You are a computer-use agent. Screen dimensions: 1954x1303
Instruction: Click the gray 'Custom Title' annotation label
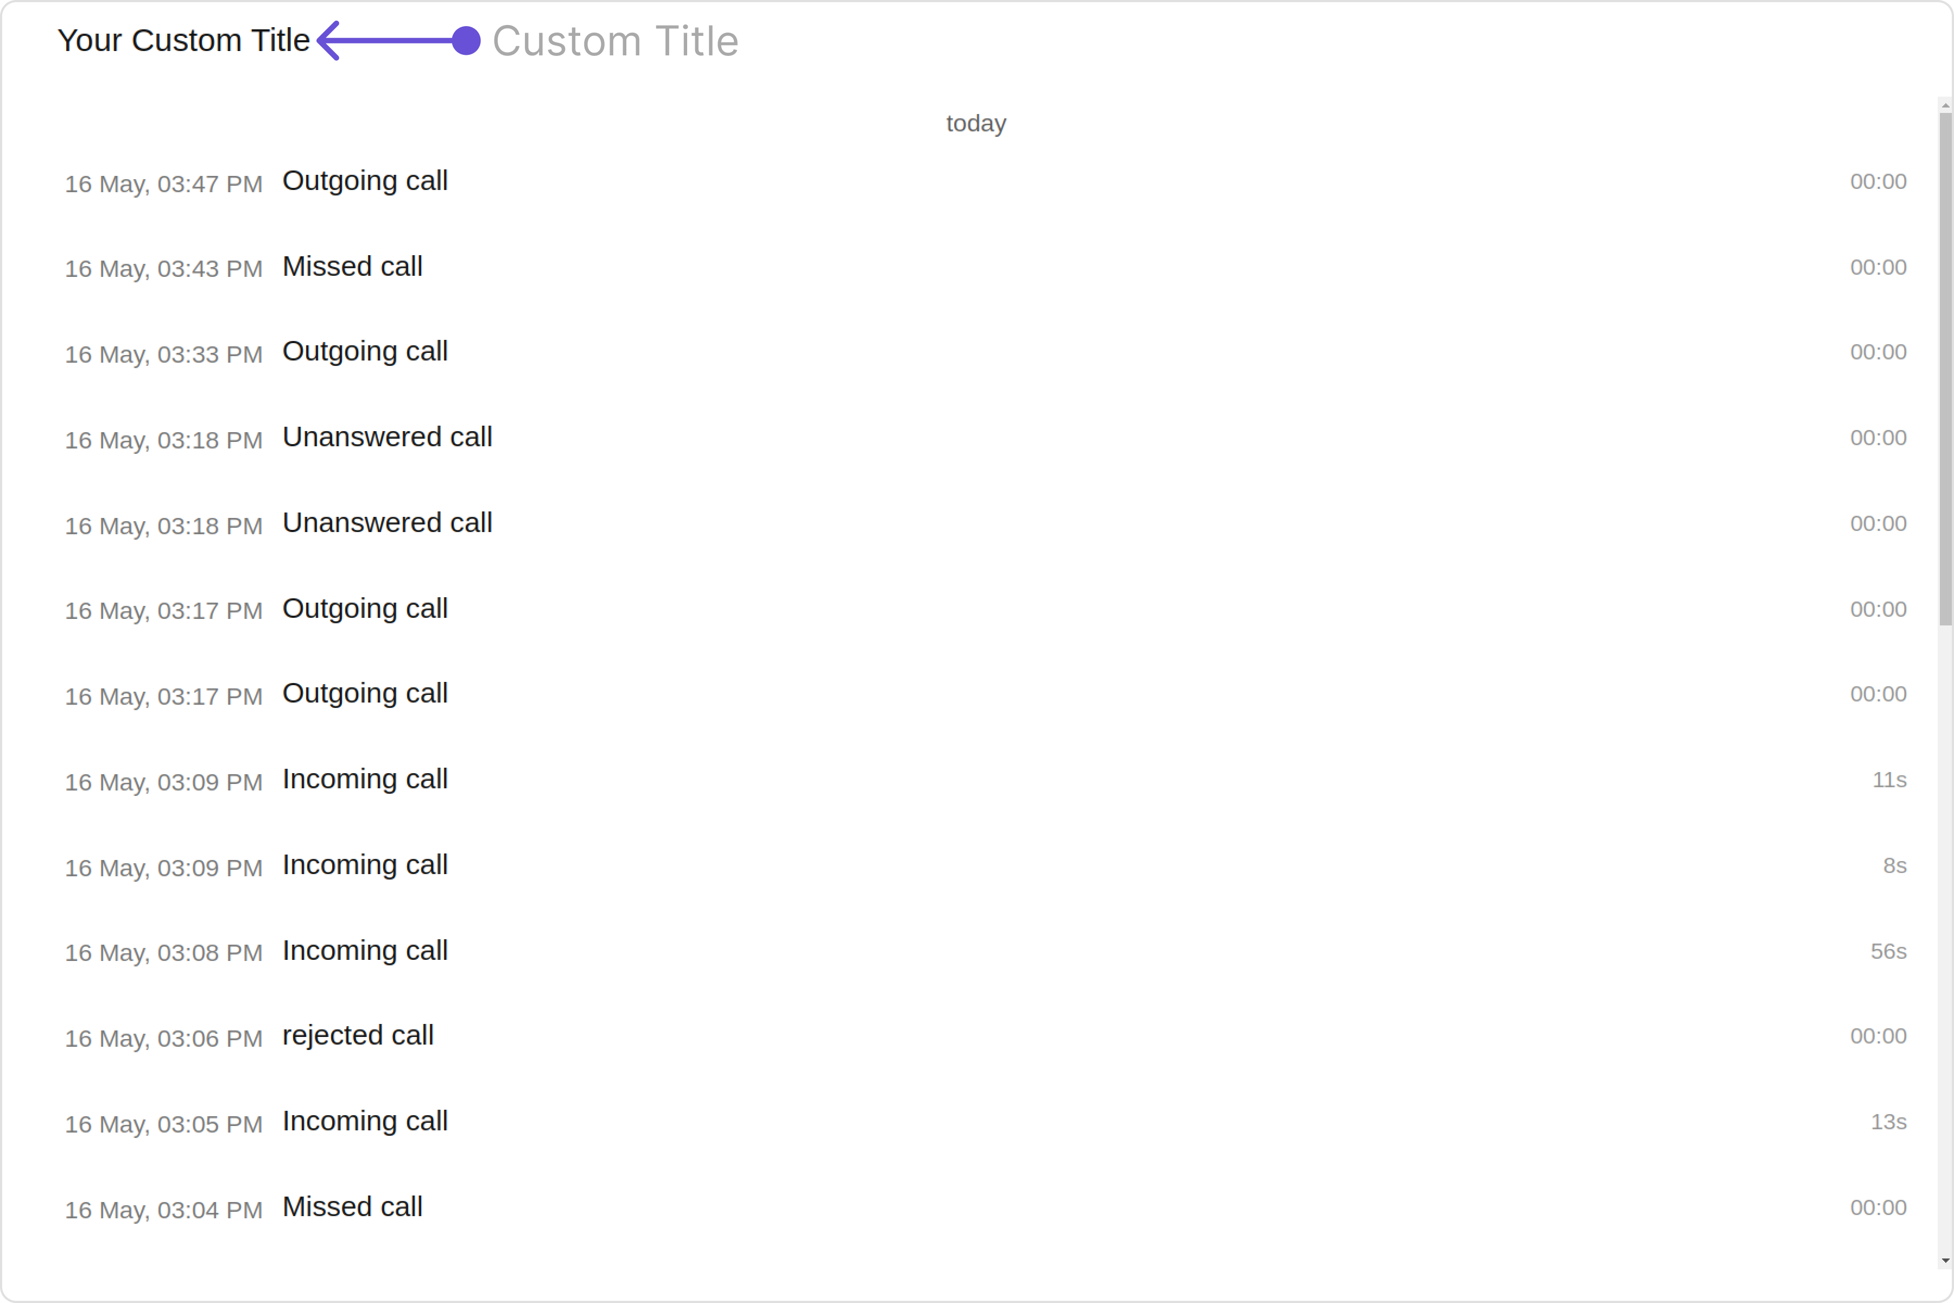(616, 41)
